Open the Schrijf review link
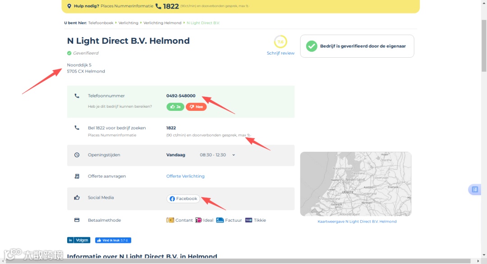The height and width of the screenshot is (264, 487). coord(280,53)
